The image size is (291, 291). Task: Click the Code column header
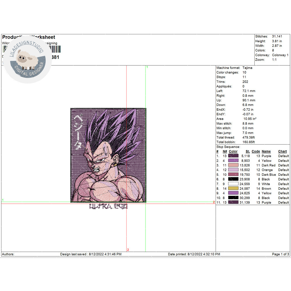coord(256,151)
